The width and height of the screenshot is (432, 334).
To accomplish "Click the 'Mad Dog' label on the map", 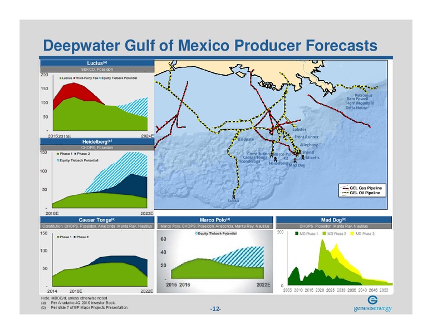I will click(297, 165).
